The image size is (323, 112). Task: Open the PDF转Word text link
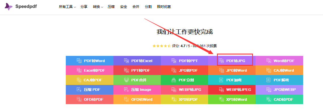[x=94, y=61]
